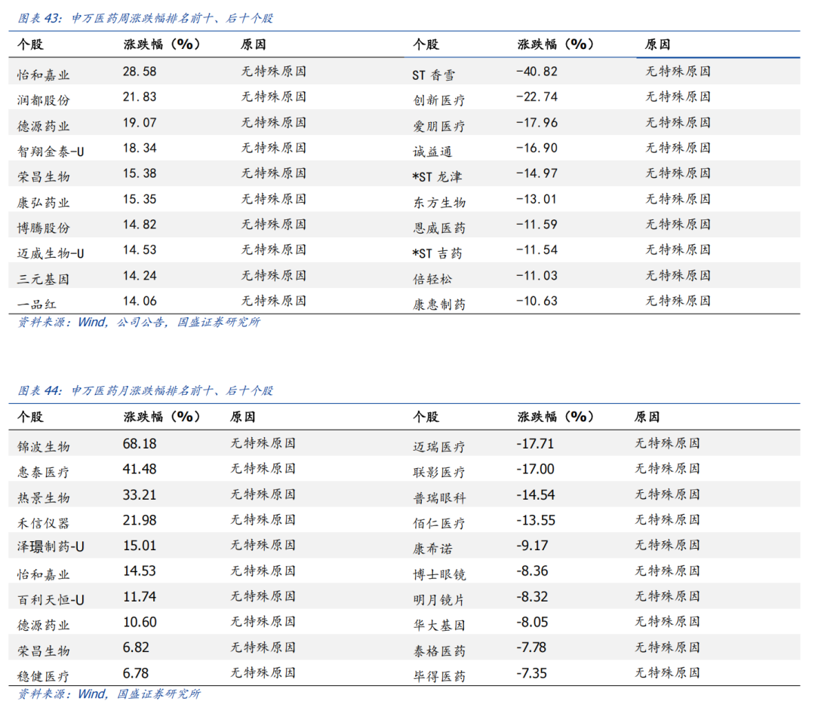815x710 pixels.
Task: Select the value 21.83
Action: coord(140,97)
